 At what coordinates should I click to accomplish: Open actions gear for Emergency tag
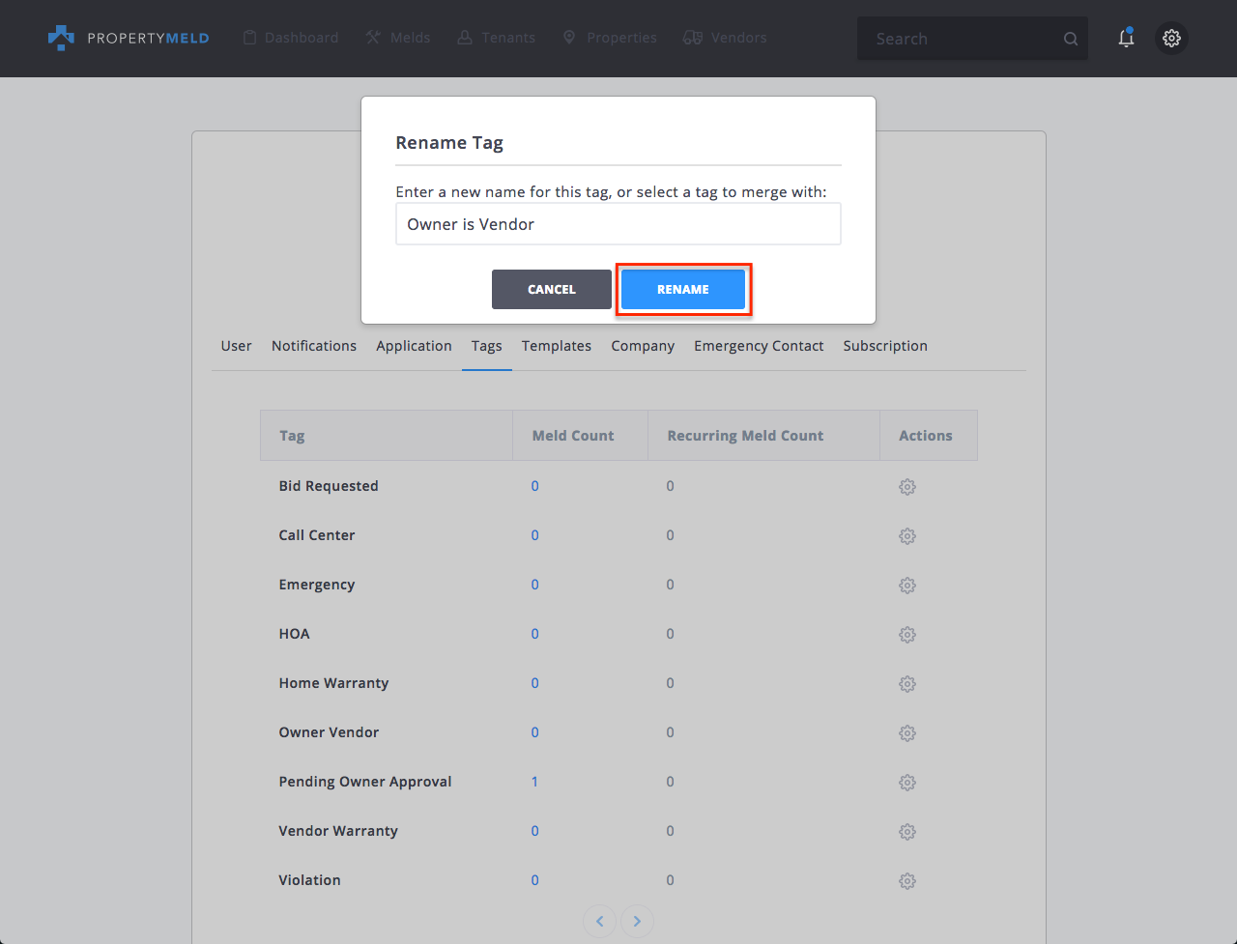907,586
